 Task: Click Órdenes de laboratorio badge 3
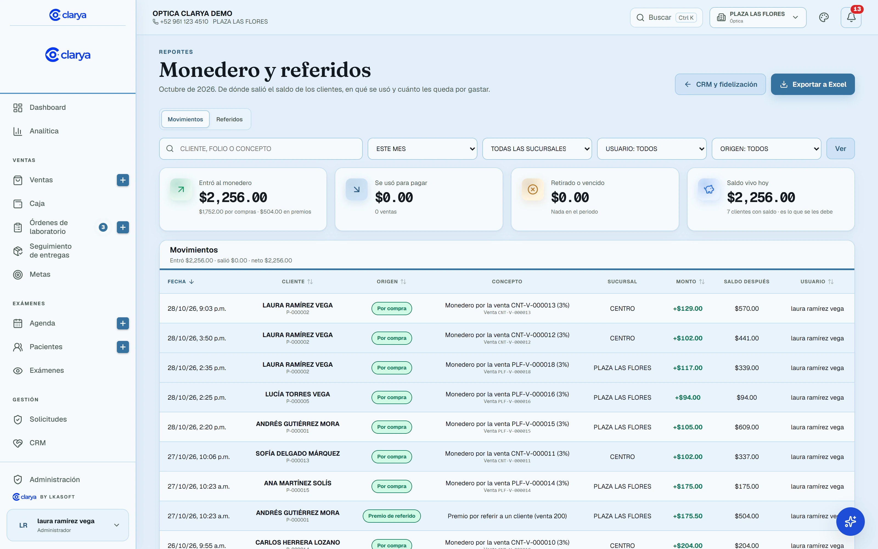(x=103, y=227)
